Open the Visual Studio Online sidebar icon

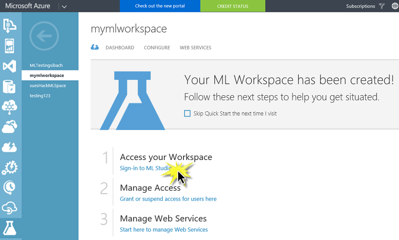pos(10,66)
